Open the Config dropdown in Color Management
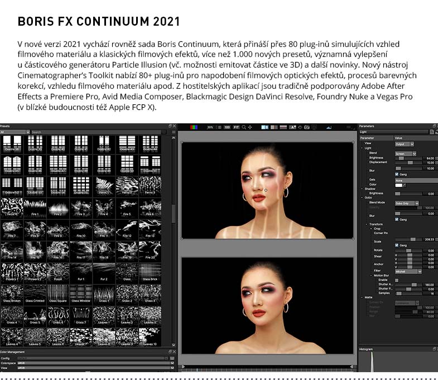438x380 pixels. point(93,358)
